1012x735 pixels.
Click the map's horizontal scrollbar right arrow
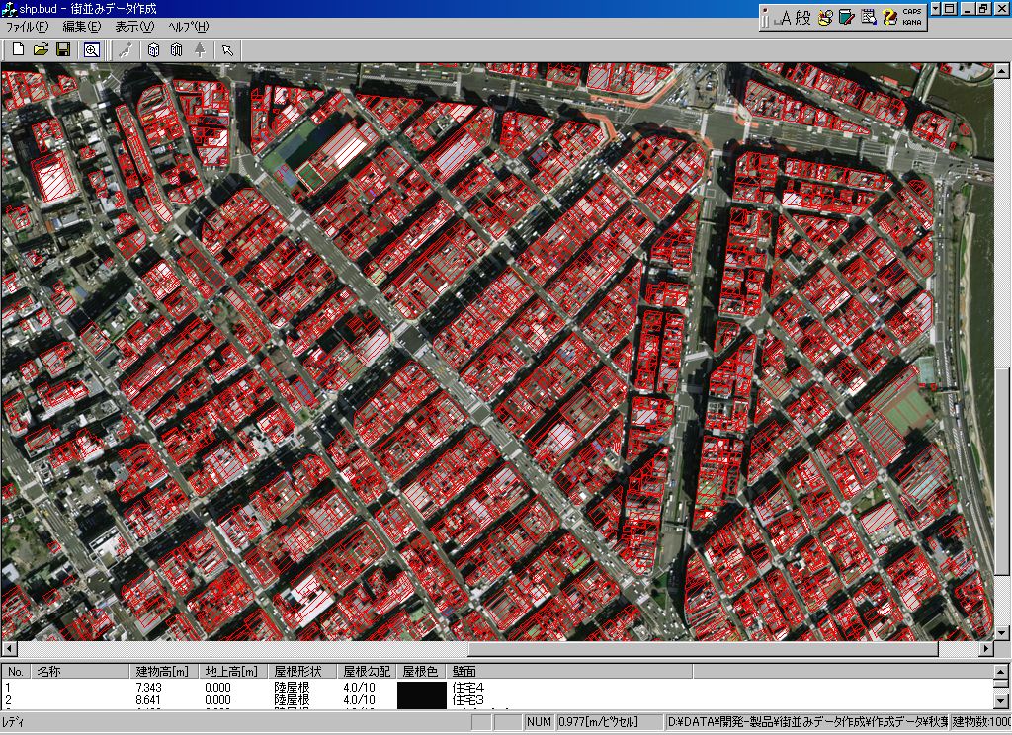coord(987,648)
